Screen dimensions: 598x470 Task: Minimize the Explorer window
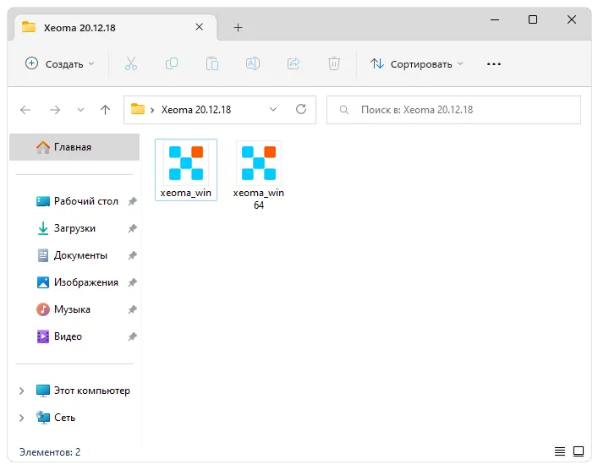(x=495, y=19)
